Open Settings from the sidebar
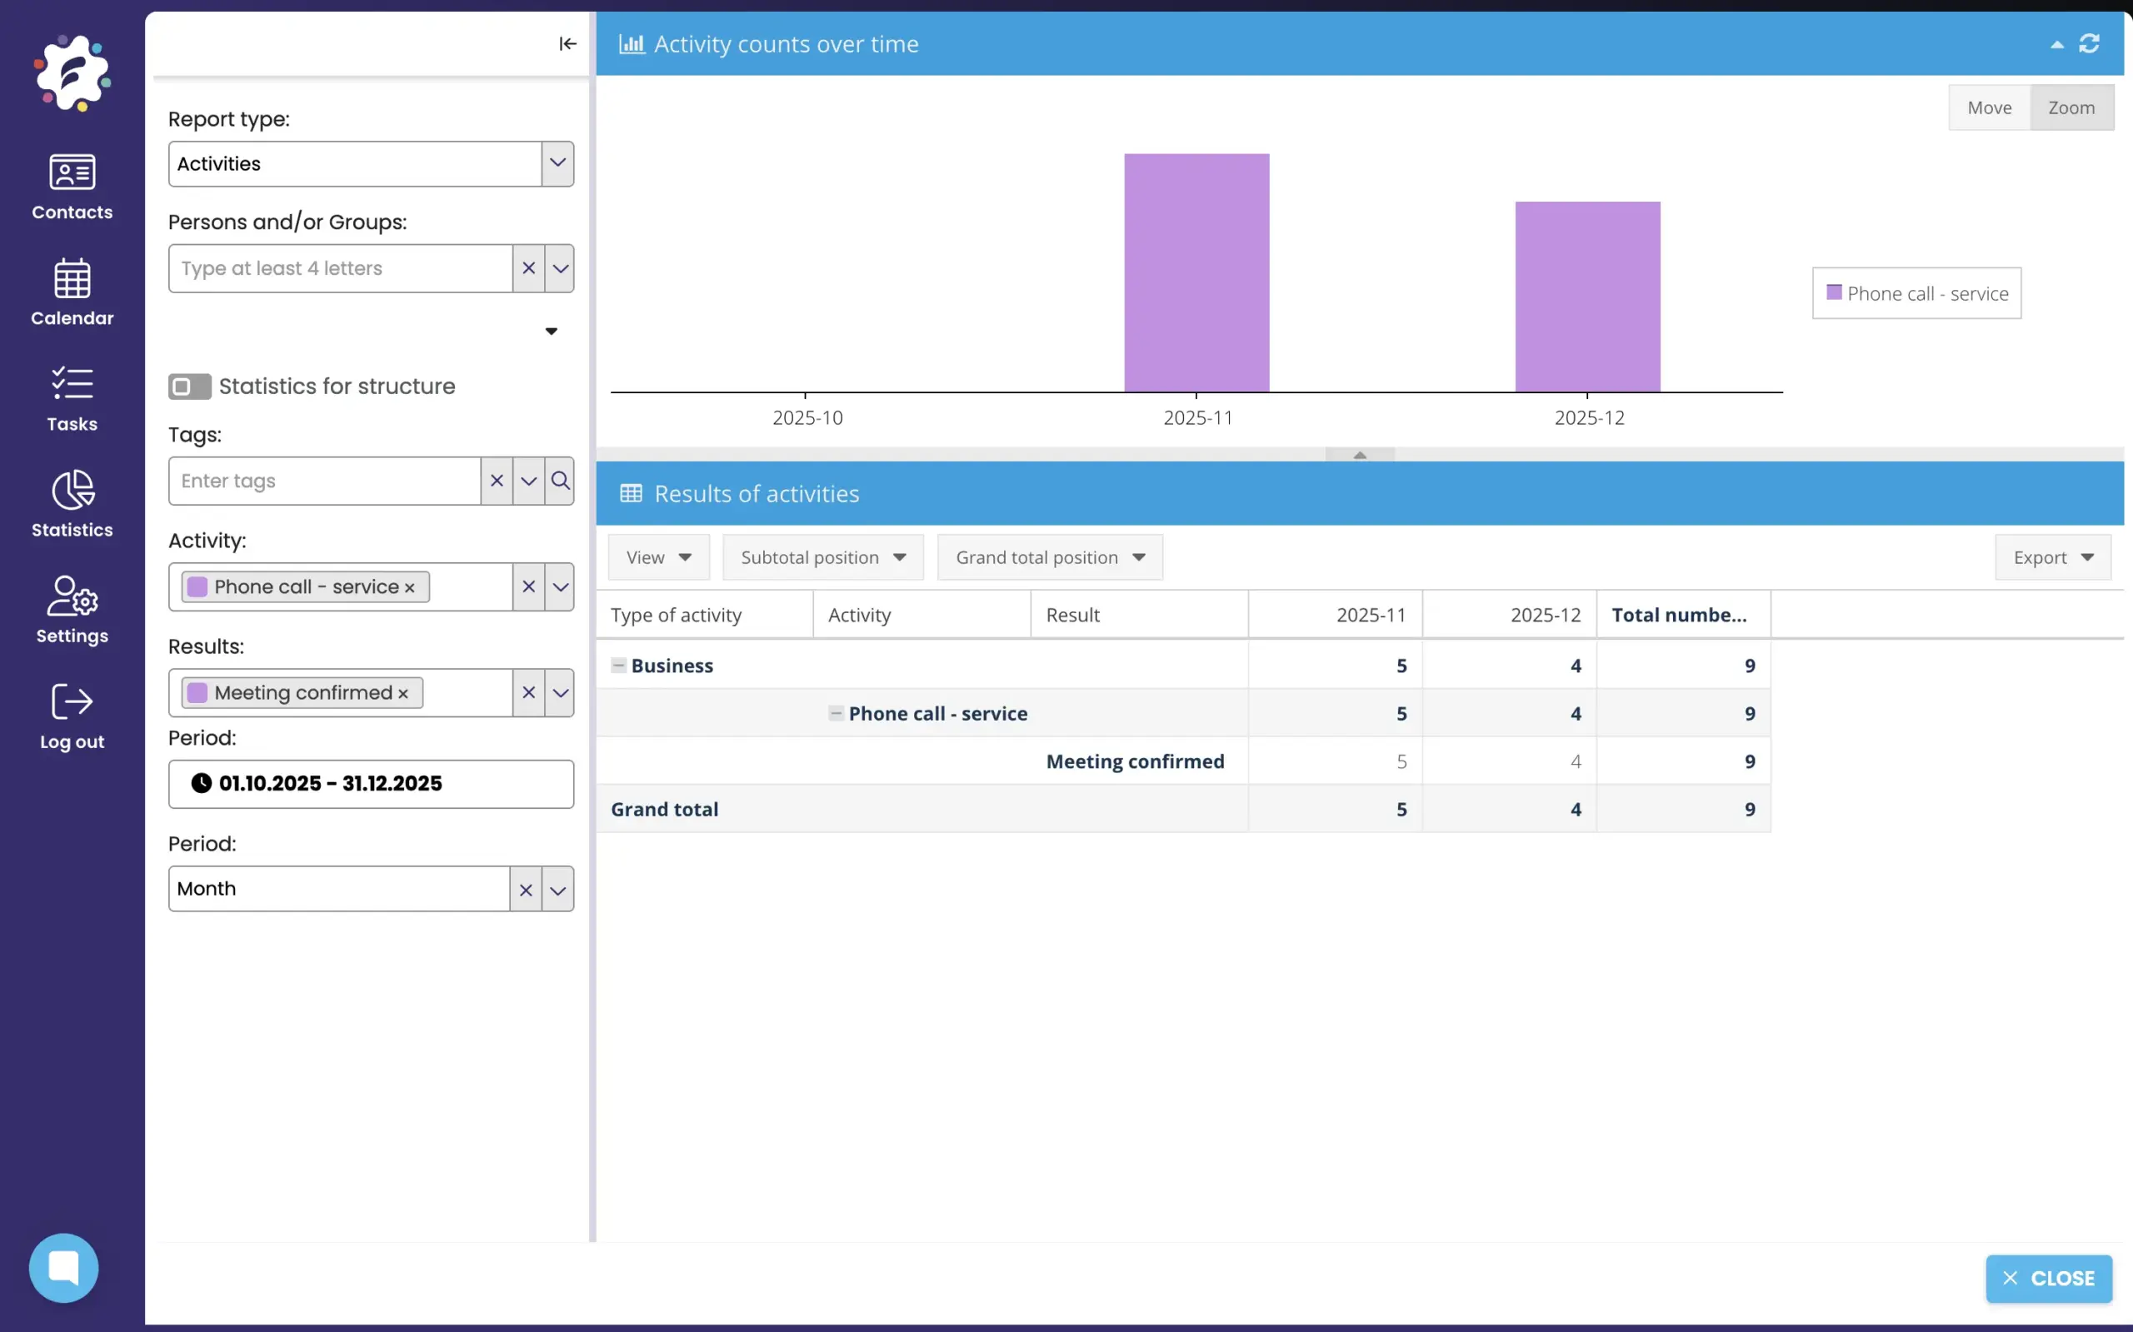The height and width of the screenshot is (1332, 2133). coord(72,611)
